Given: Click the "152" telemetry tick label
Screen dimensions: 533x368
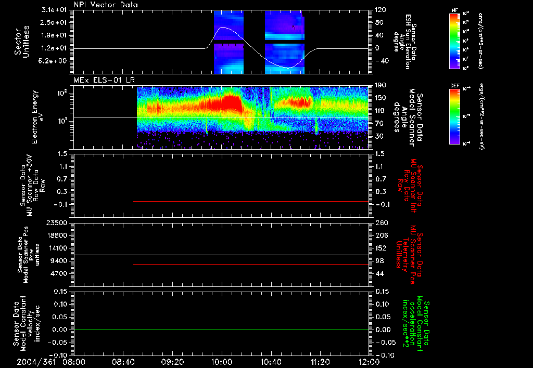Looking at the screenshot, I should [380, 248].
